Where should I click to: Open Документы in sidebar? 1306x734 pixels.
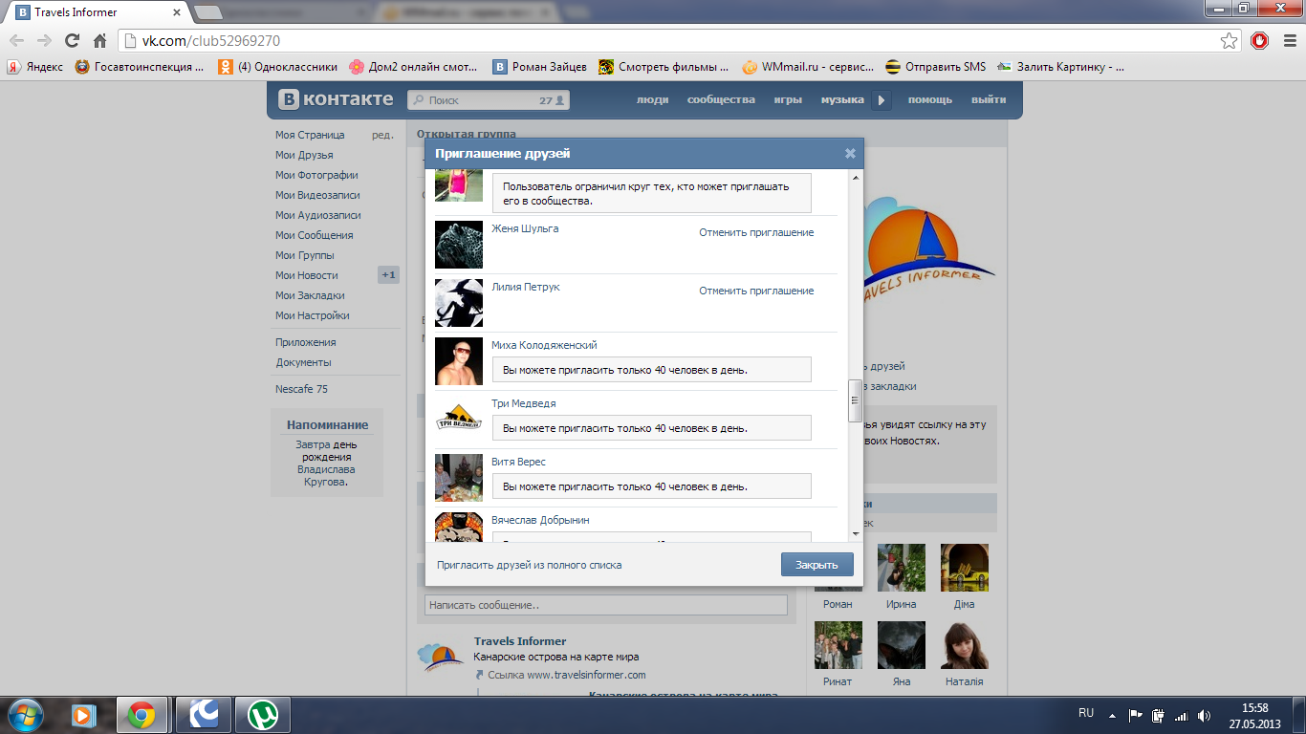(x=303, y=362)
